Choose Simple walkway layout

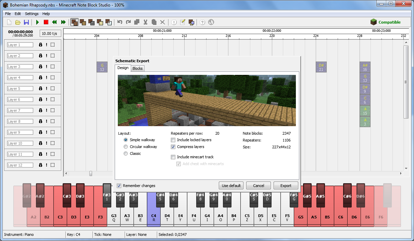coord(126,140)
